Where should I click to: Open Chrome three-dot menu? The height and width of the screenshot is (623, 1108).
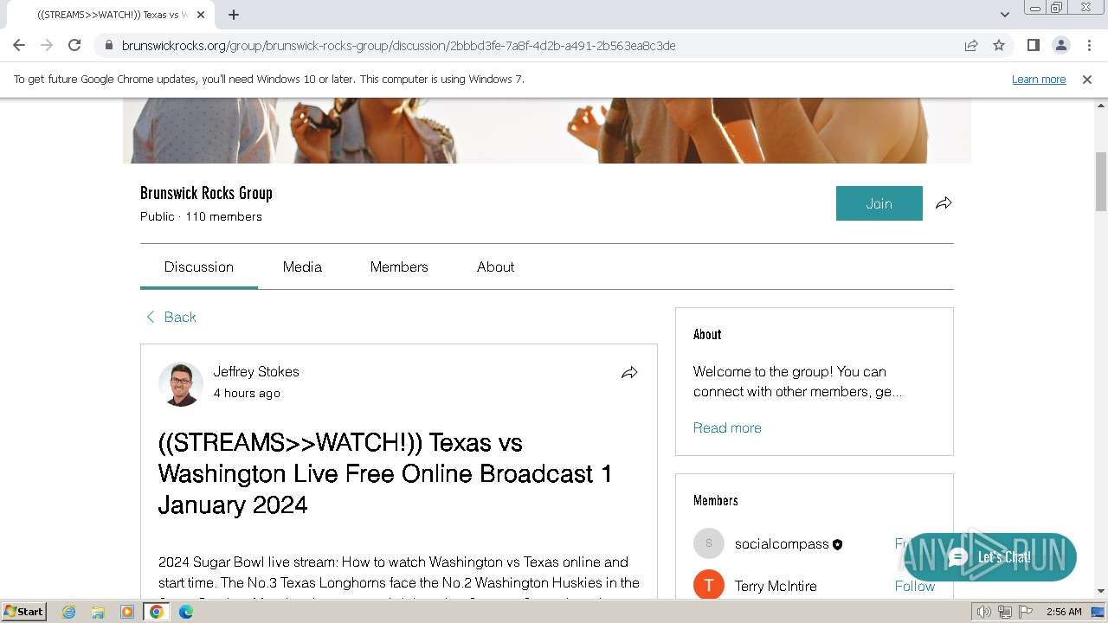click(x=1089, y=45)
